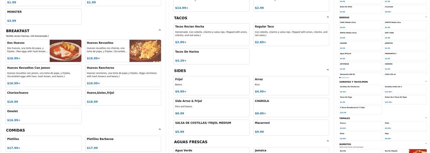Choose the Huevos Rancheros menu card
This screenshot has height=153, width=430.
pos(123,76)
